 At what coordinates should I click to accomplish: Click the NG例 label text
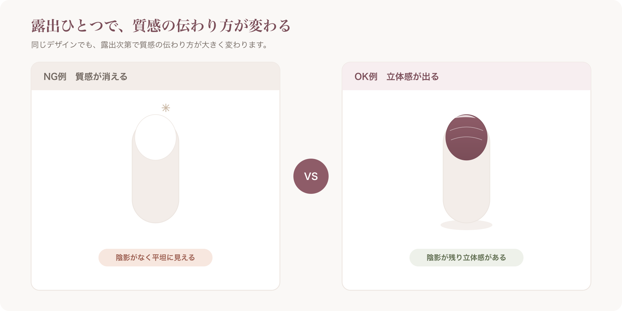coord(55,76)
